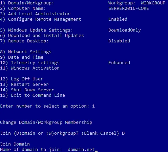Click the domain.net input text
168x152 pixels.
pos(81,150)
